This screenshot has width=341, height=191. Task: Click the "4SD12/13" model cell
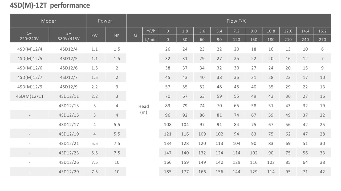[x=69, y=106]
